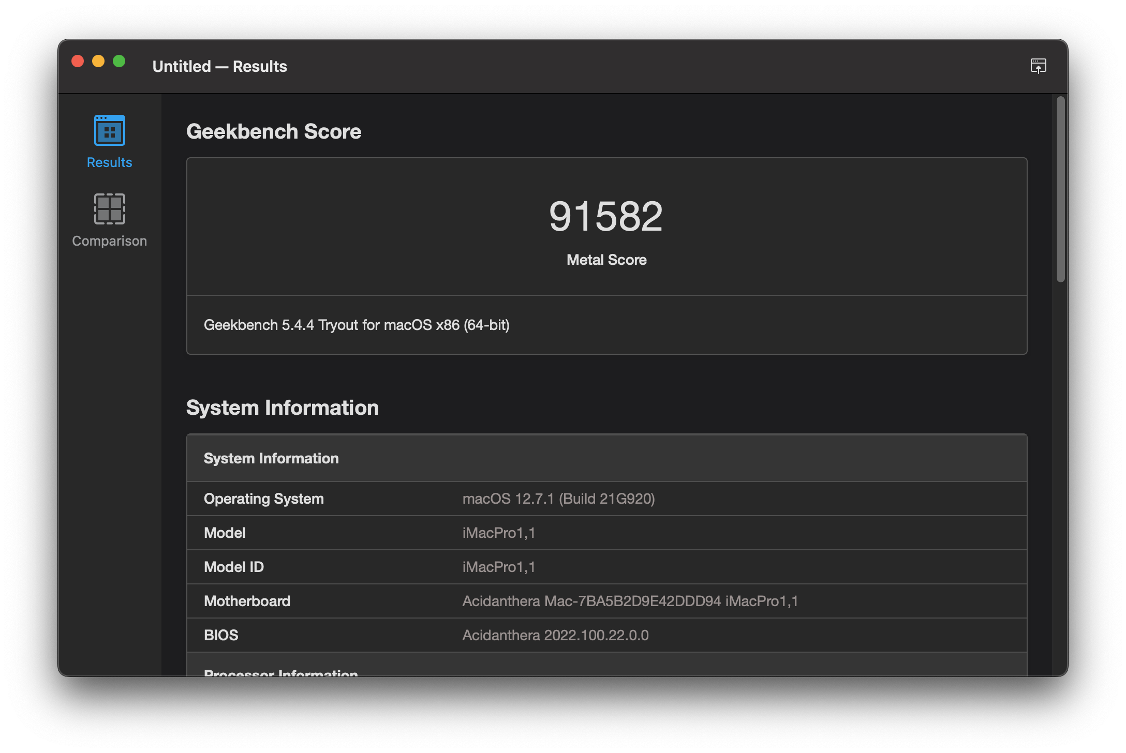The width and height of the screenshot is (1126, 753).
Task: Click the System Information table header
Action: (x=271, y=458)
